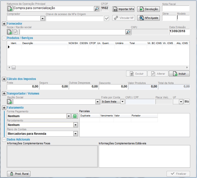Open the Frete por Conta dropdown
This screenshot has width=197, height=178.
tap(122, 102)
